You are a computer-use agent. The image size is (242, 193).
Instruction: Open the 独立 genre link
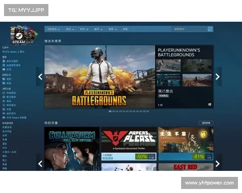click(x=4, y=160)
